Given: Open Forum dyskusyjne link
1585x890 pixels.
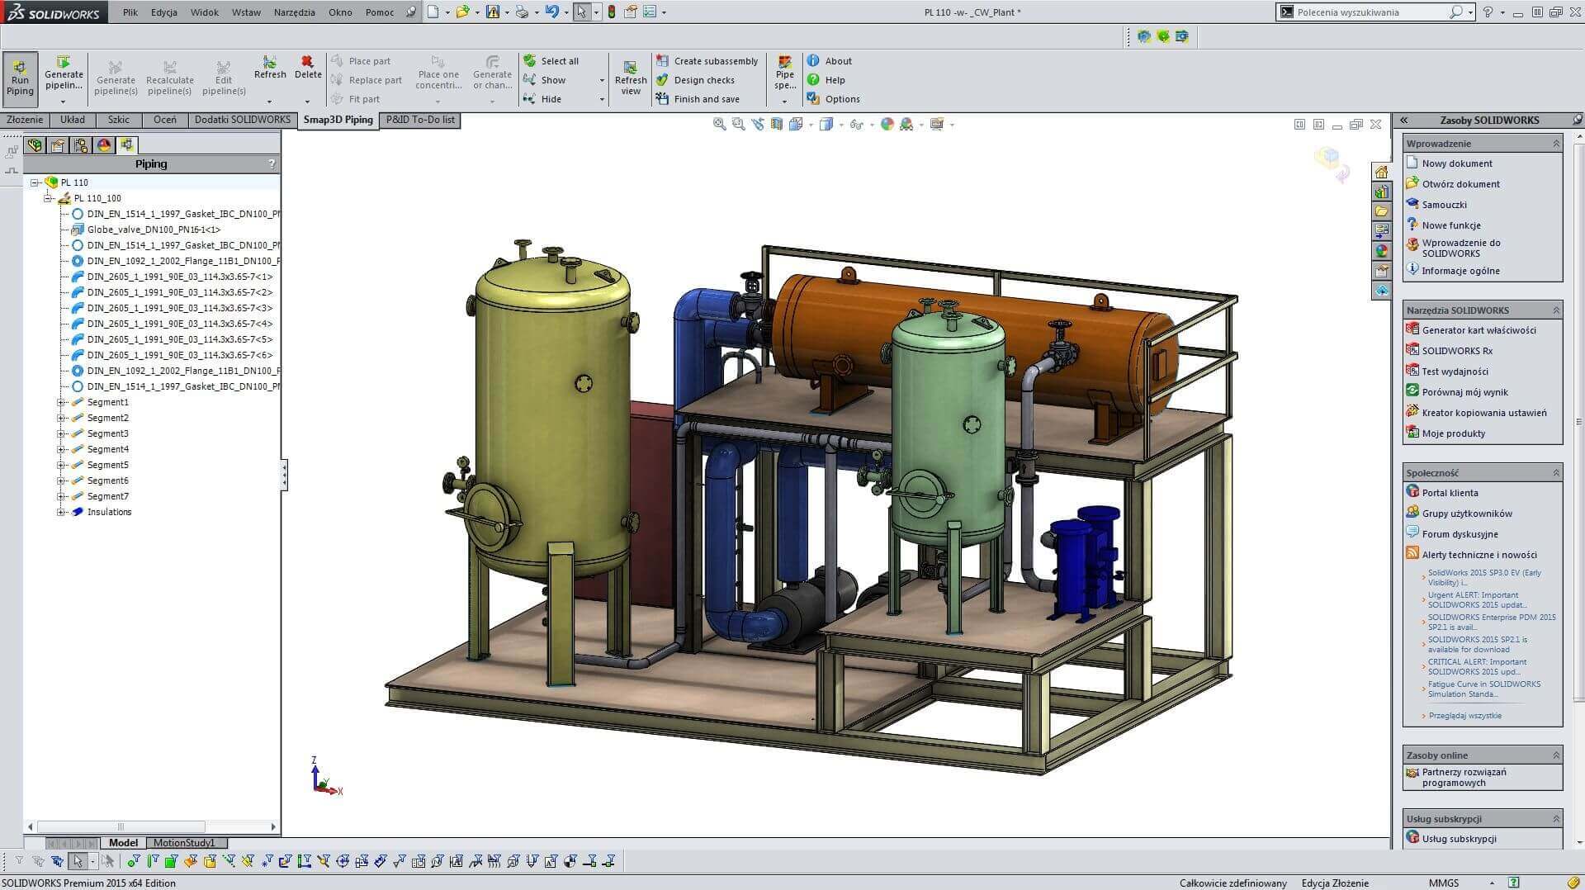Looking at the screenshot, I should coord(1460,534).
